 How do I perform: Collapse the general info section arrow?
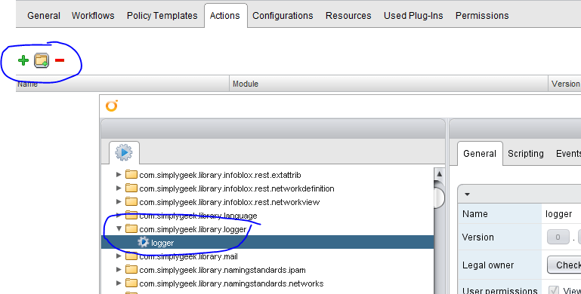(467, 194)
